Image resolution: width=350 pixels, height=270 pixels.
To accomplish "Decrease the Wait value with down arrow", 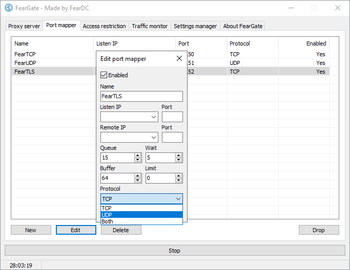I will click(178, 160).
